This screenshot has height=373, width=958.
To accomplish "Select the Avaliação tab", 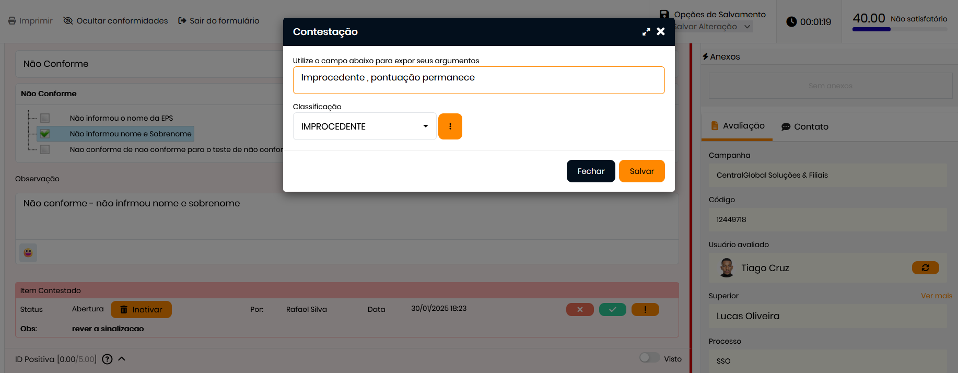I will tap(737, 126).
